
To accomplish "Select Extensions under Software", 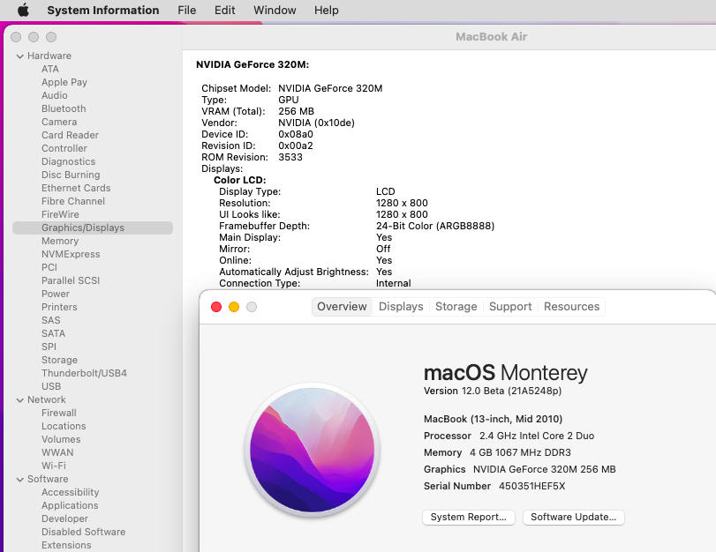I will [66, 545].
